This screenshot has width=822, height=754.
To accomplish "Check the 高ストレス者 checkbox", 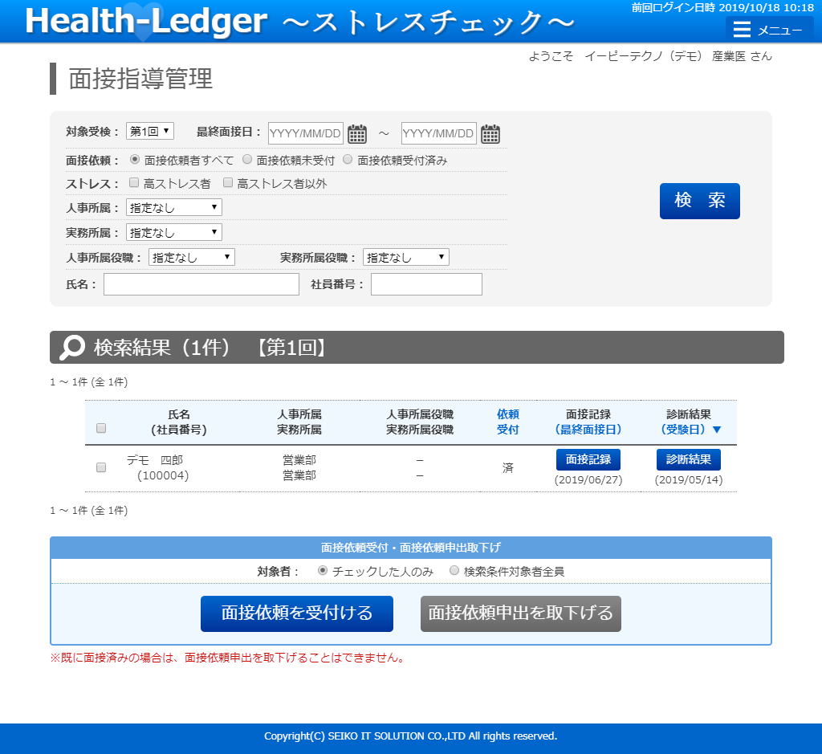I will (x=135, y=183).
